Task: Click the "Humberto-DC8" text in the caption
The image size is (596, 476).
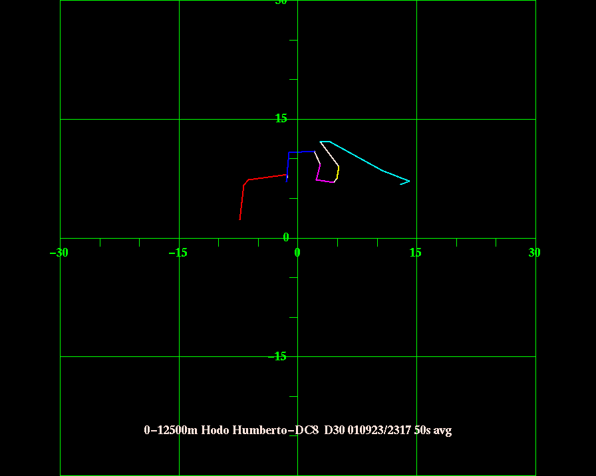Action: [x=275, y=430]
